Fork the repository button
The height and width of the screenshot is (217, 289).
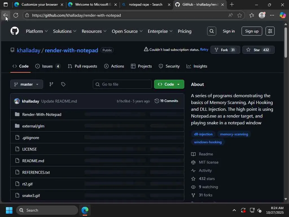pos(225,50)
